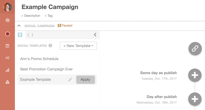The height and width of the screenshot is (110, 205).
Task: Select Ann's Promo Schedule template
Action: [39, 59]
